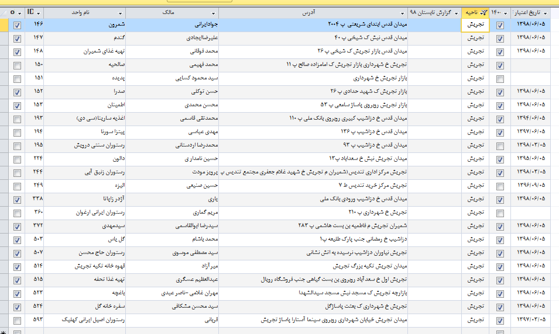This screenshot has width=559, height=334.
Task: Open the نام واحد column dropdown arrow
Action: point(120,13)
